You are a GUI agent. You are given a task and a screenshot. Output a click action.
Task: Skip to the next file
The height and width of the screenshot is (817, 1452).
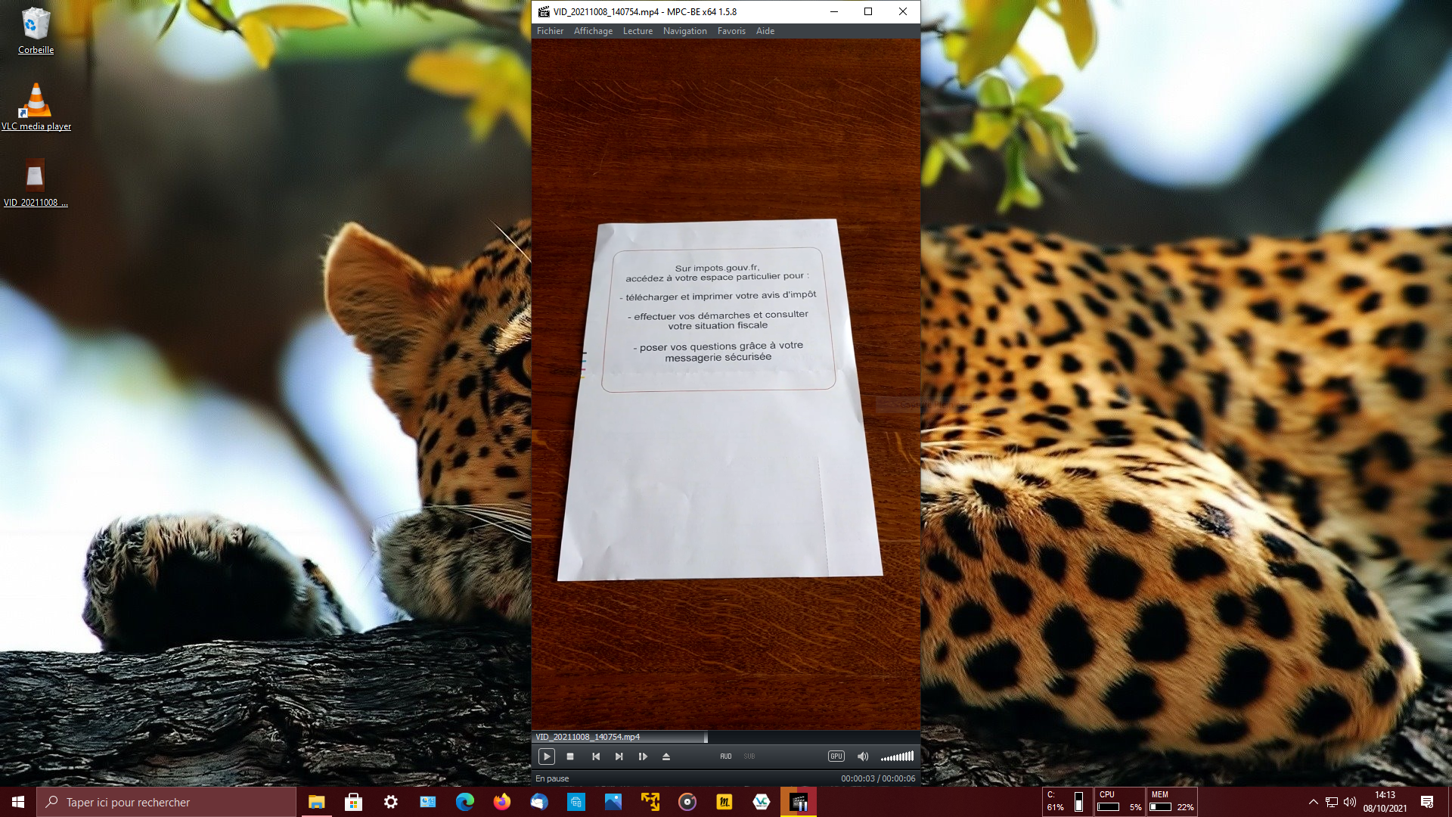[619, 756]
